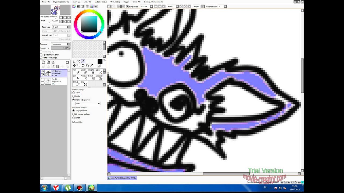
Task: Select the Текущий слой radio option
Action: coord(74,110)
